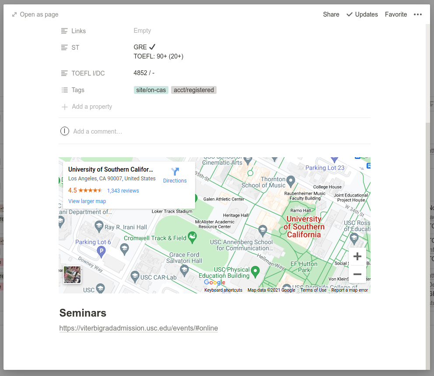The height and width of the screenshot is (376, 434).
Task: Click the USC Ross of Education pin
Action: [x=354, y=239]
